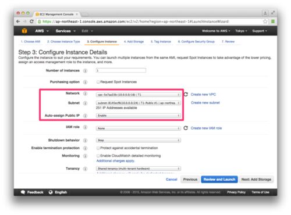Click the Feedback speech bubble icon

click(23, 192)
